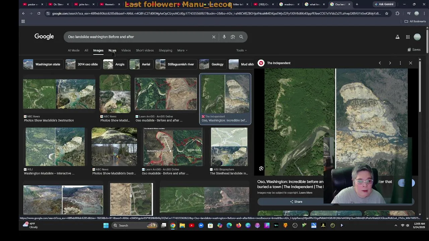
Task: Open All Bookmarks folder
Action: tap(415, 21)
